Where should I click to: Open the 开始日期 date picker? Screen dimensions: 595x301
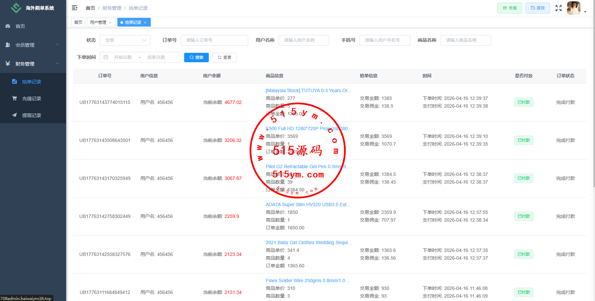click(123, 58)
